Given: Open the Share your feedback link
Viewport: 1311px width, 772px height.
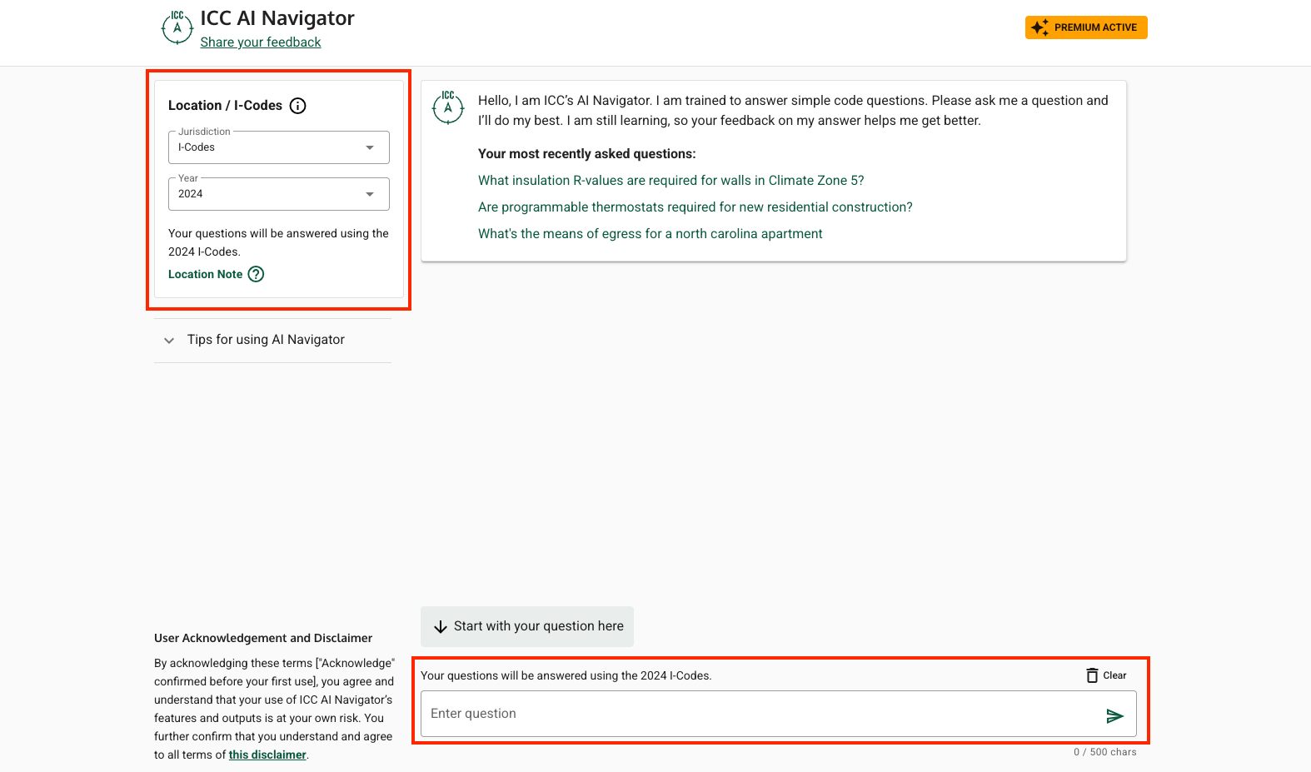Looking at the screenshot, I should [x=260, y=42].
